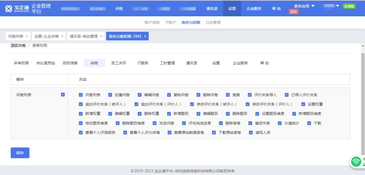365x175 pixels.
Task: Open the user account dropdown arrow
Action: (338, 6)
